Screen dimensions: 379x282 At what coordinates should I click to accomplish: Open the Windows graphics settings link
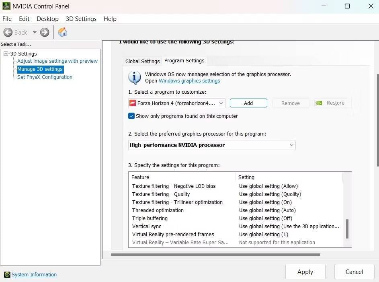pyautogui.click(x=189, y=81)
